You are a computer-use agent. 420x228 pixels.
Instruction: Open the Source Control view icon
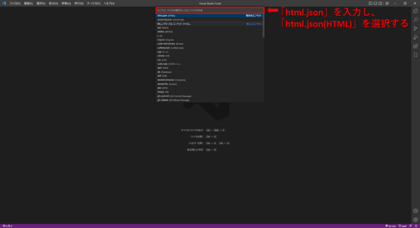tap(415, 28)
